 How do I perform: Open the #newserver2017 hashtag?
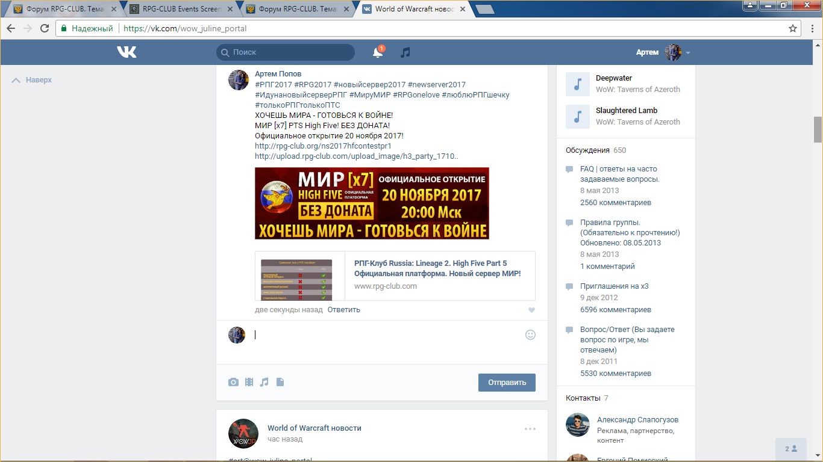[437, 85]
